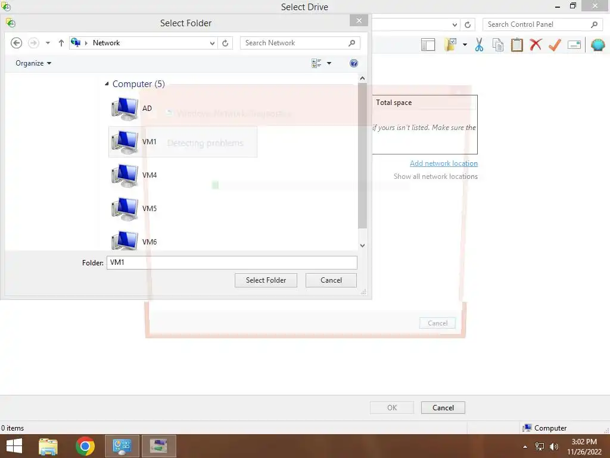The width and height of the screenshot is (610, 458).
Task: Click Add network location link
Action: coord(443,163)
